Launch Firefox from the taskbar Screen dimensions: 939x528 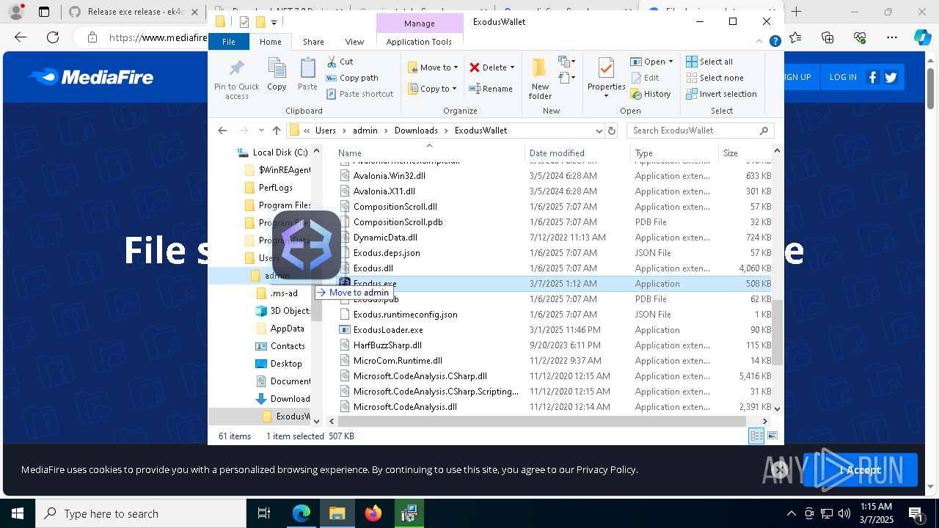click(373, 513)
